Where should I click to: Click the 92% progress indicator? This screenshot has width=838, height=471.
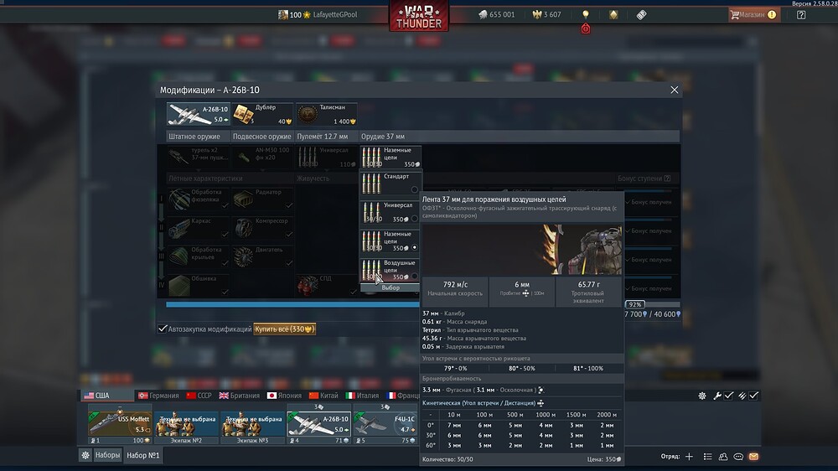[634, 304]
